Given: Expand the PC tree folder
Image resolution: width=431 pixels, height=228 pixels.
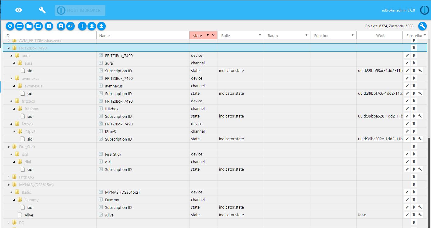Looking at the screenshot, I should 9,223.
